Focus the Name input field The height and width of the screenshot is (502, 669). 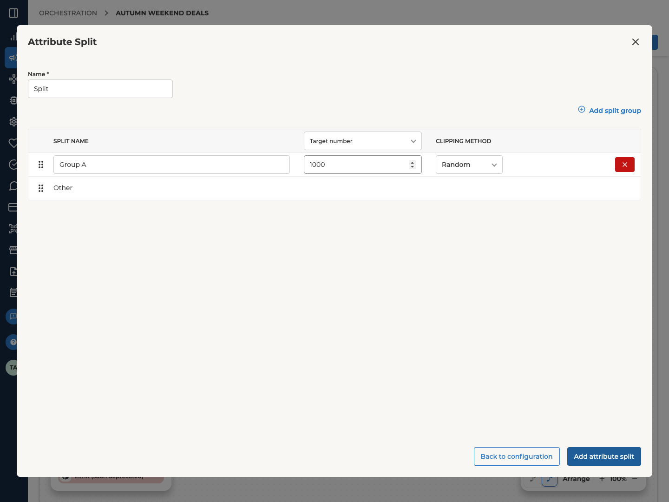[x=100, y=89]
